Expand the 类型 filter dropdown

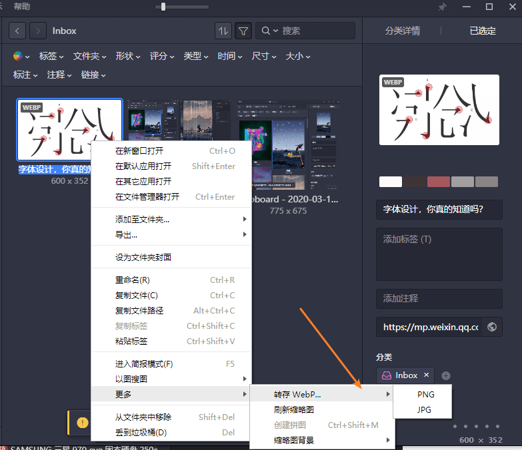tap(196, 56)
